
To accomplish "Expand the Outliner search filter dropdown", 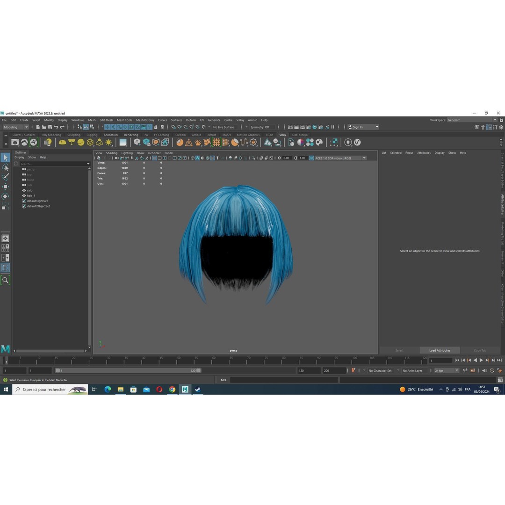I will pyautogui.click(x=88, y=164).
